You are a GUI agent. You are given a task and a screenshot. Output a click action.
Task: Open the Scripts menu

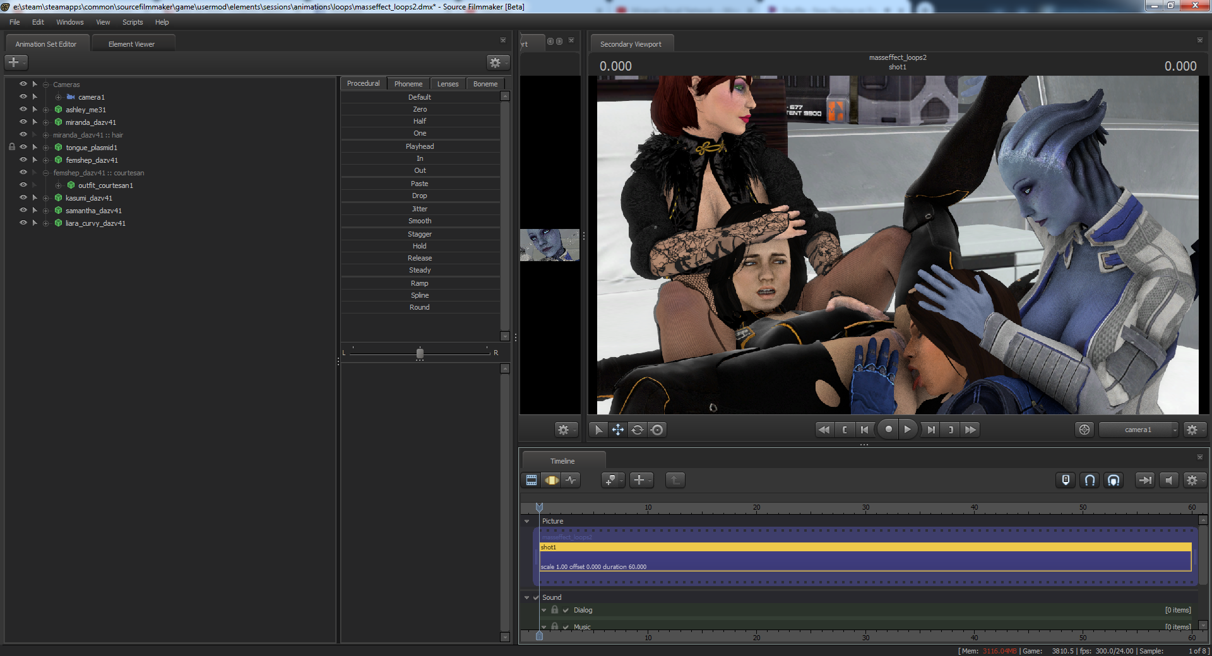point(133,22)
